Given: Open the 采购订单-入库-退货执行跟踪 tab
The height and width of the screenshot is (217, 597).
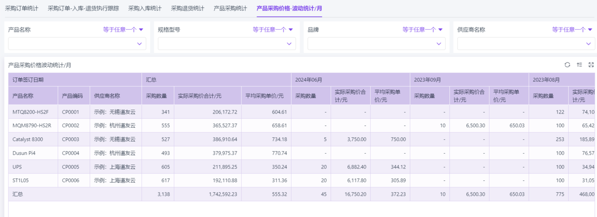Looking at the screenshot, I should [x=83, y=8].
